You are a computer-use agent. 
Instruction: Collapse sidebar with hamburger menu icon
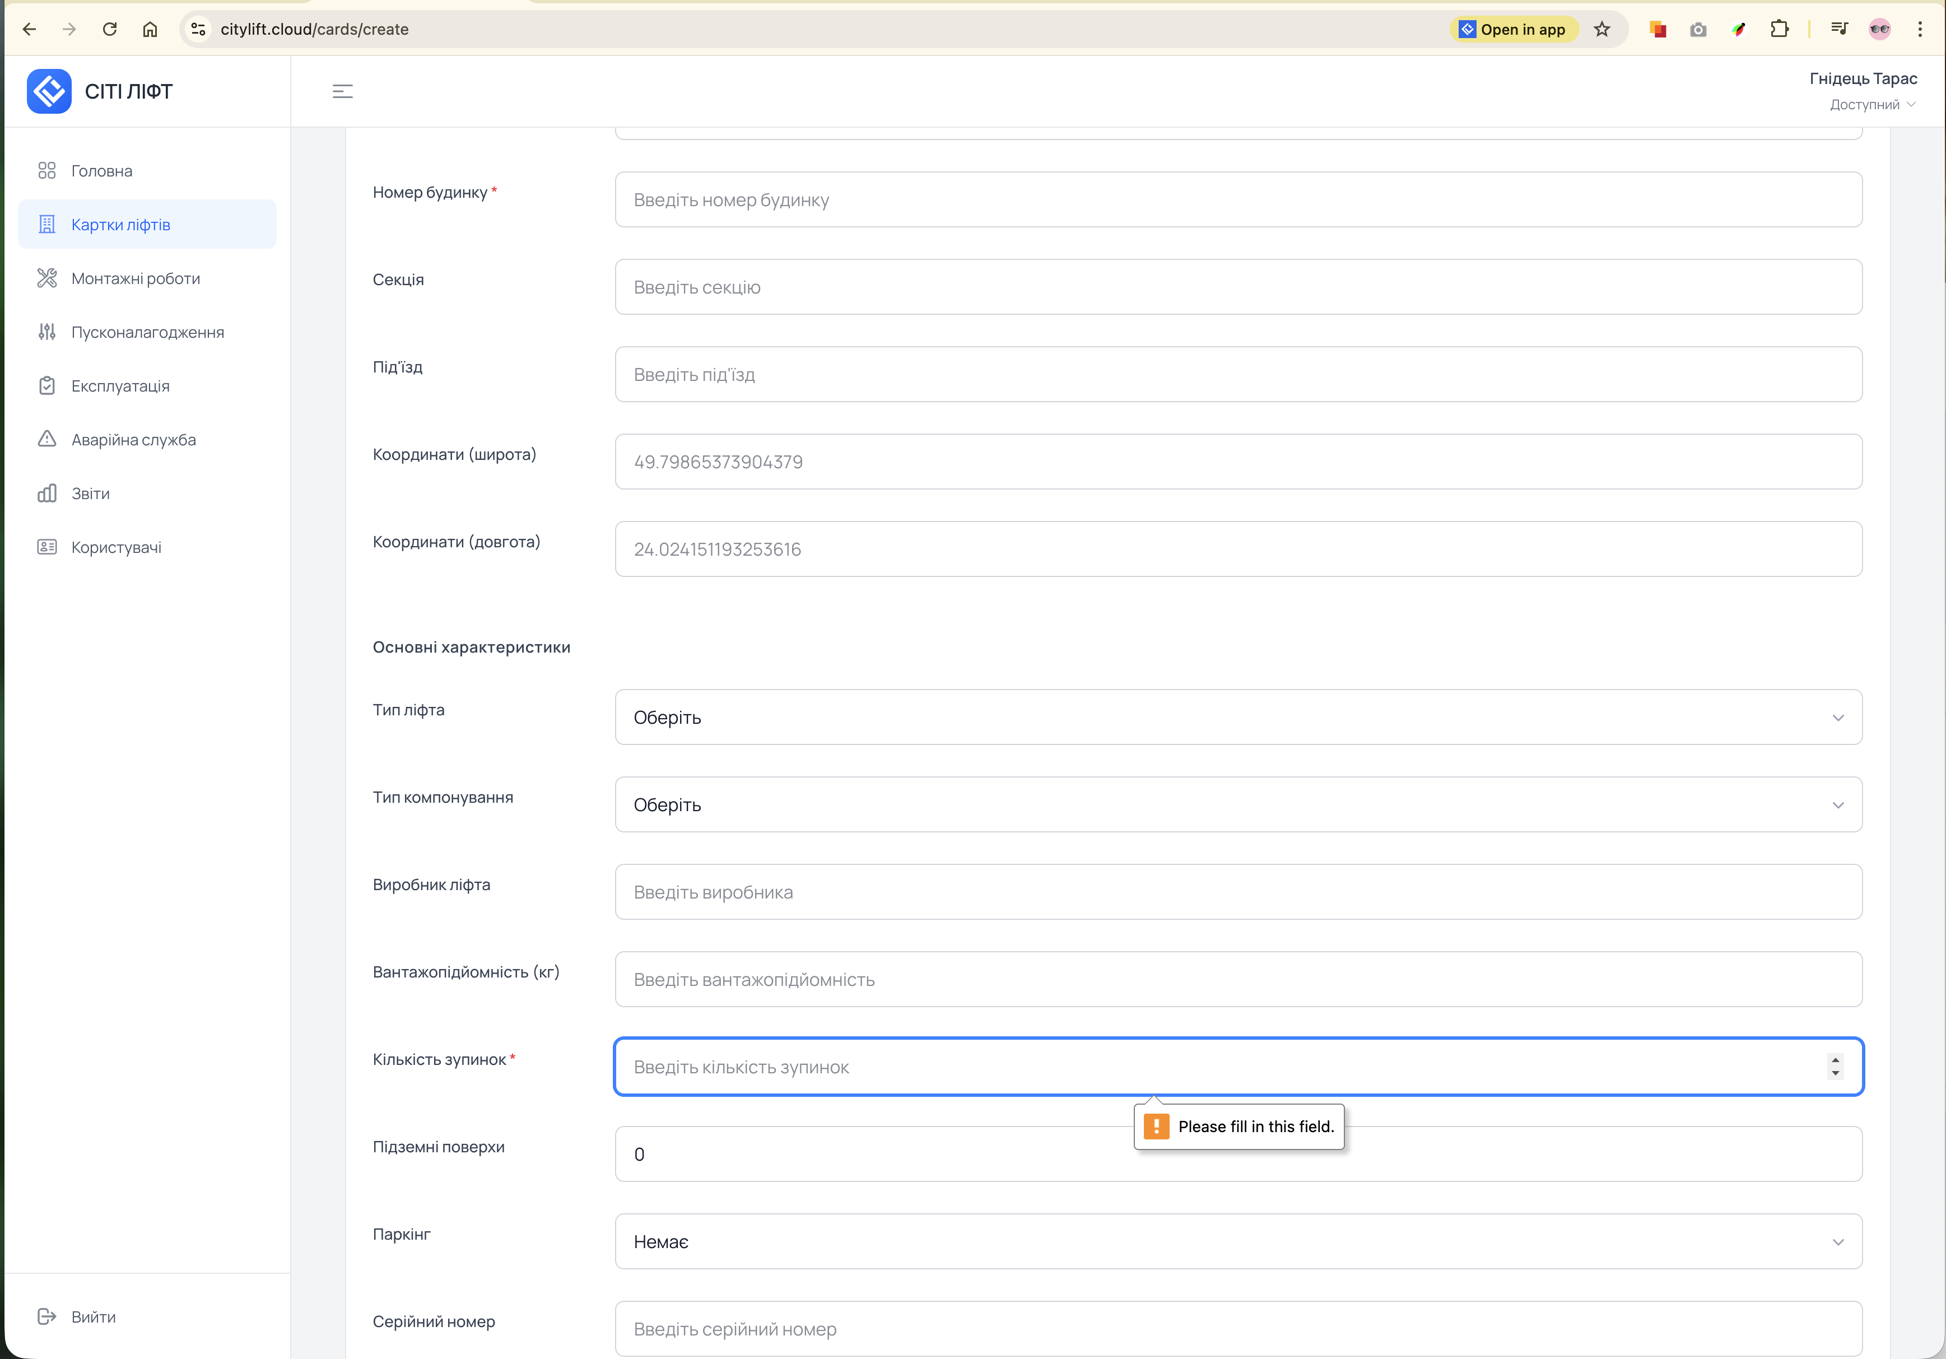click(x=342, y=91)
